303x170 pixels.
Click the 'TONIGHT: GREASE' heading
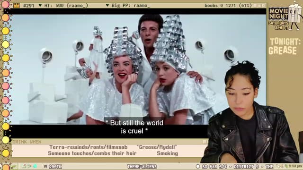[284, 46]
